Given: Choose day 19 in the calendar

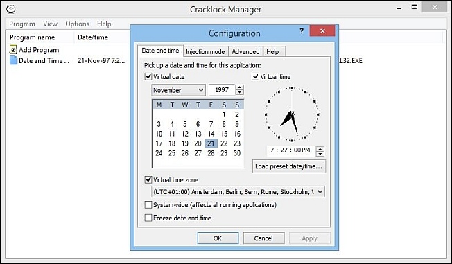Looking at the screenshot, I should pyautogui.click(x=185, y=143).
